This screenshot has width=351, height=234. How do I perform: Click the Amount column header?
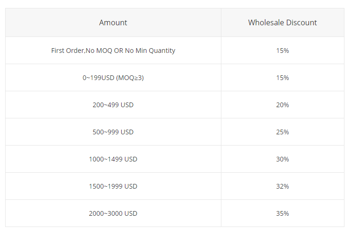pyautogui.click(x=113, y=22)
